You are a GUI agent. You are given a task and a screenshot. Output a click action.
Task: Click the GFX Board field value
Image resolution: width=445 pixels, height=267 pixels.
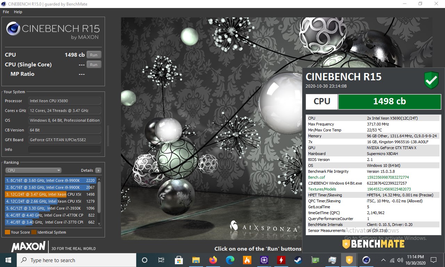point(65,140)
